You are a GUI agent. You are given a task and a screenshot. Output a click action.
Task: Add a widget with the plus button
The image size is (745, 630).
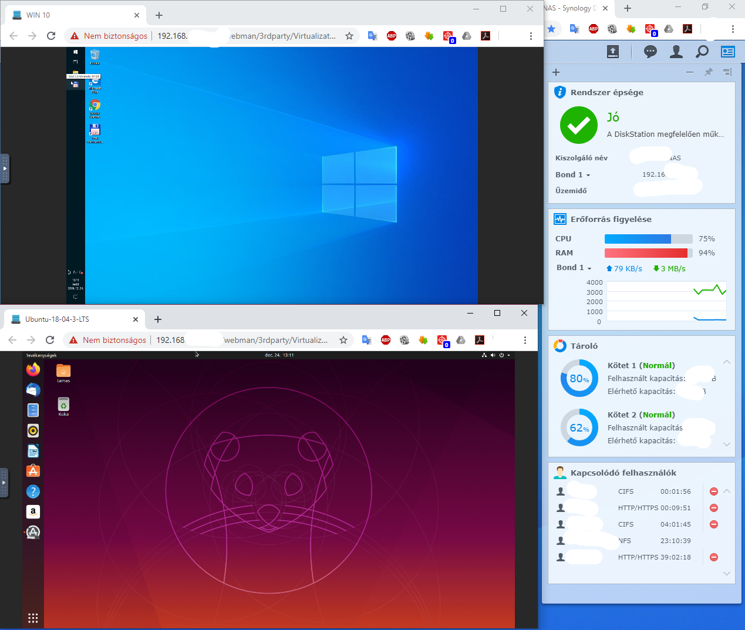tap(556, 72)
